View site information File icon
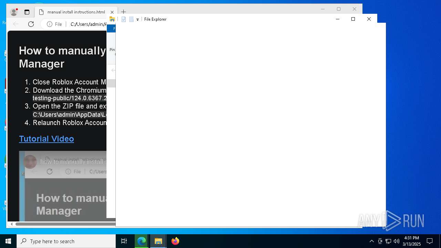The image size is (441, 248). tap(54, 24)
